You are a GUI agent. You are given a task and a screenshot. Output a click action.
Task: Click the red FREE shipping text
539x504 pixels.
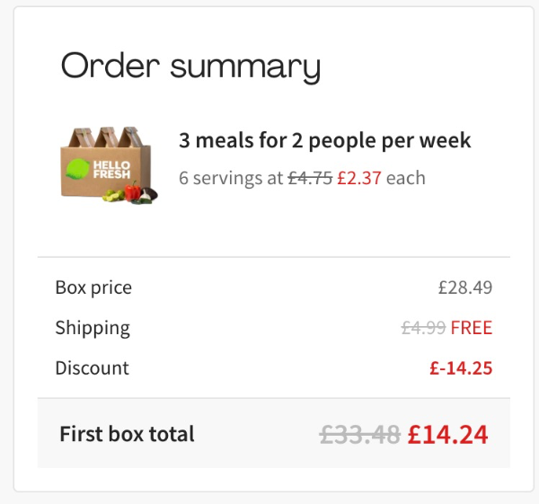[x=472, y=328]
